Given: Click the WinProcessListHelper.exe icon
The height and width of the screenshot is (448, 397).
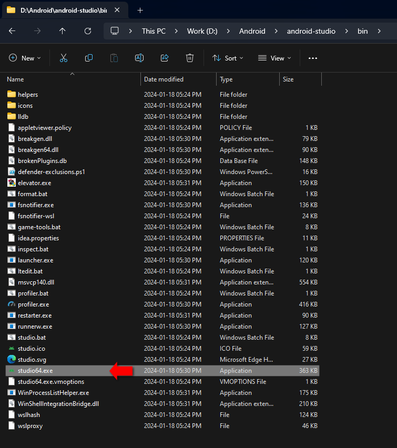Looking at the screenshot, I should coord(12,393).
